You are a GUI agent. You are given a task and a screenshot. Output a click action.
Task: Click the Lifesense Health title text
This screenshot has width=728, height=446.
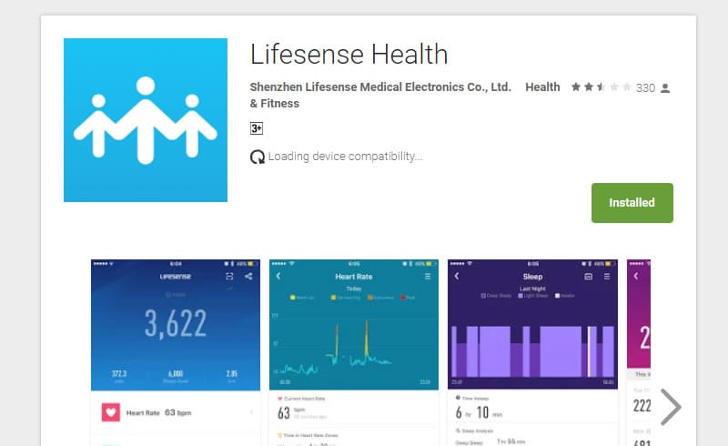(x=349, y=54)
